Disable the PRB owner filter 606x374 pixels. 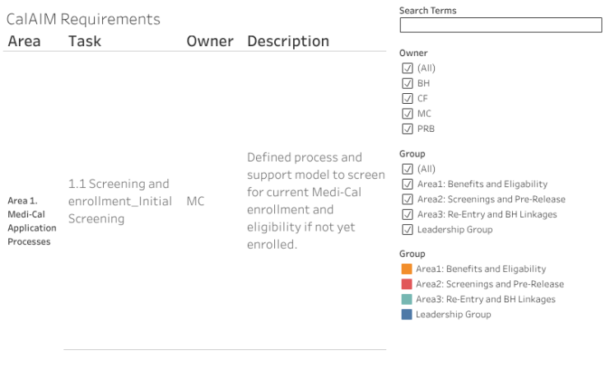click(x=407, y=129)
